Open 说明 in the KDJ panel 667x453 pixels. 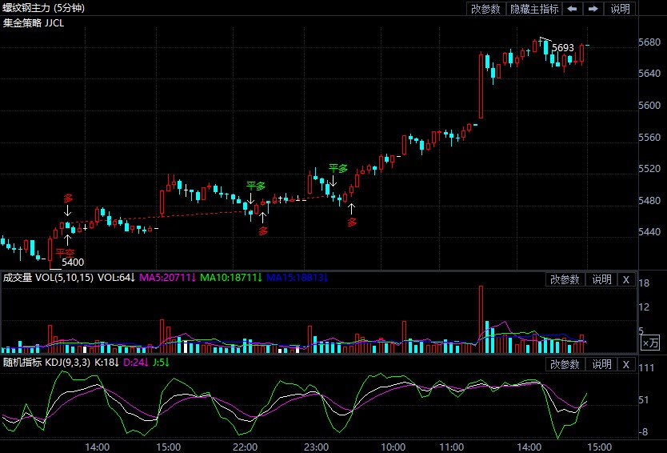click(601, 364)
